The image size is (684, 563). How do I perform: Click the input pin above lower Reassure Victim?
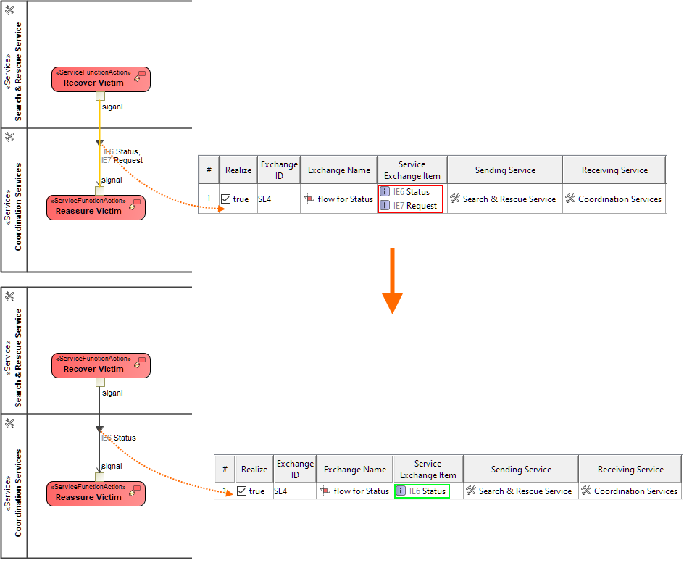99,477
